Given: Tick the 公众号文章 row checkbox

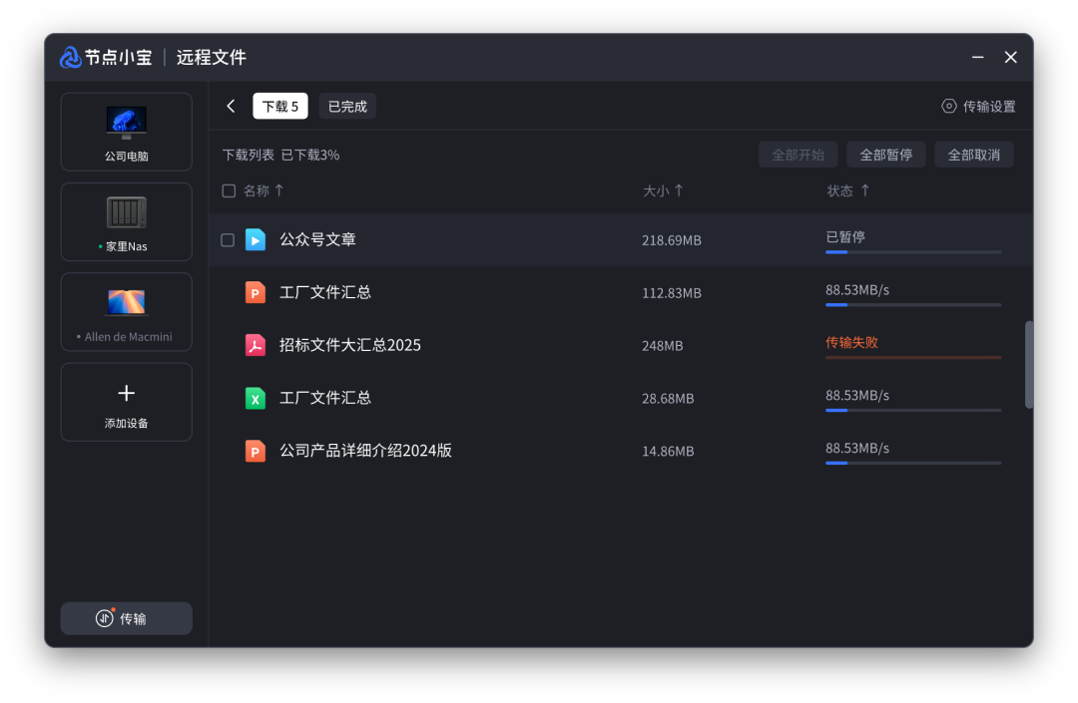Looking at the screenshot, I should tap(229, 239).
